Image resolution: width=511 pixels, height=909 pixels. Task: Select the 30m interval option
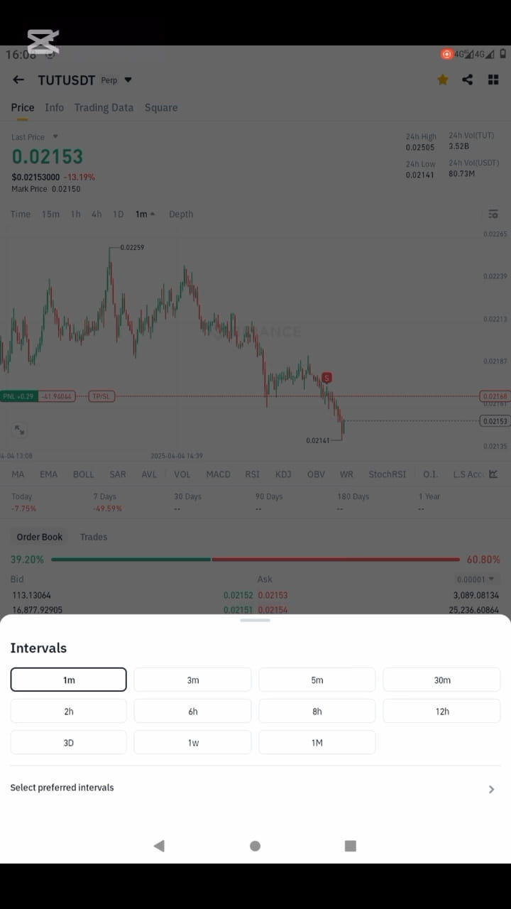tap(441, 680)
